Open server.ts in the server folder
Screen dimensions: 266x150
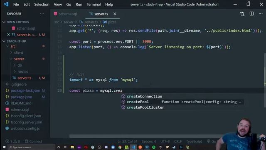(25, 78)
